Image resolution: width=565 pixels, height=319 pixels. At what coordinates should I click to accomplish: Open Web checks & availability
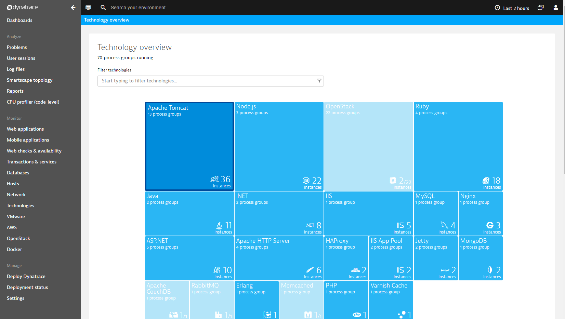34,151
